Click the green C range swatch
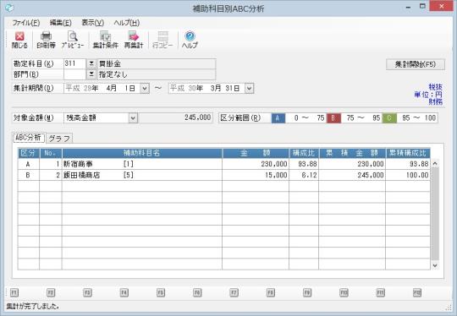Screen dimensions: 457x316 [x=389, y=117]
